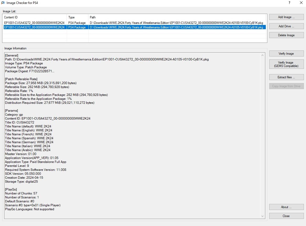Click the SDK Version: 05.050.000 line
The height and width of the screenshot is (226, 306).
coord(23,174)
